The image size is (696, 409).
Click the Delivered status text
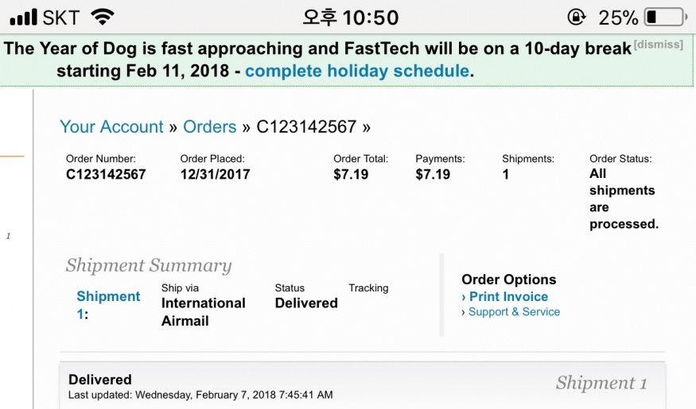(x=306, y=303)
